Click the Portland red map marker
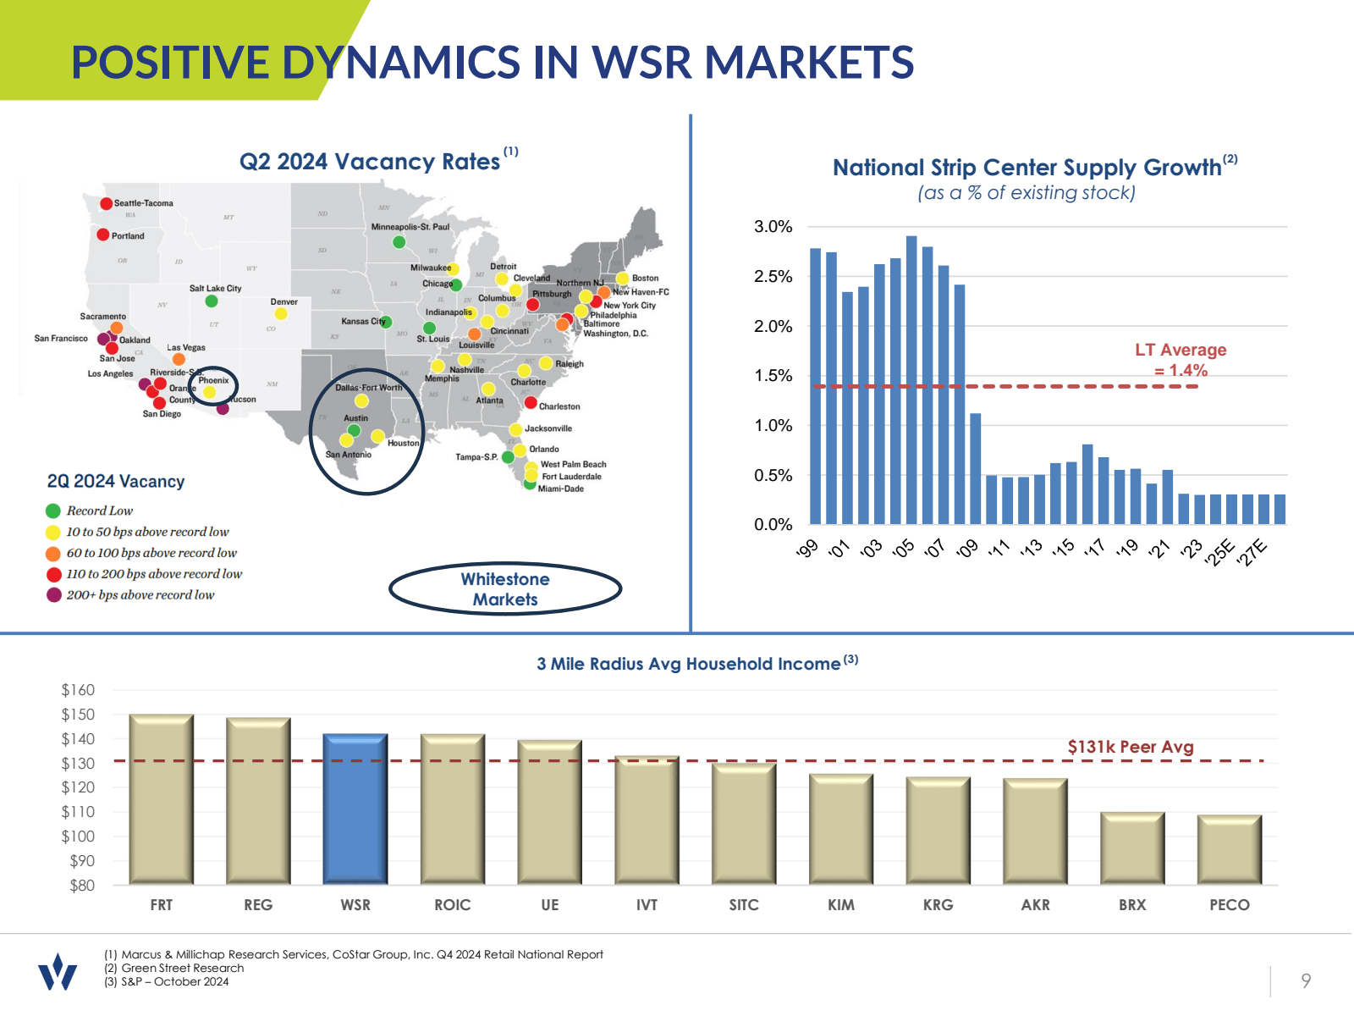Screen dimensions: 1354x1016 (103, 235)
